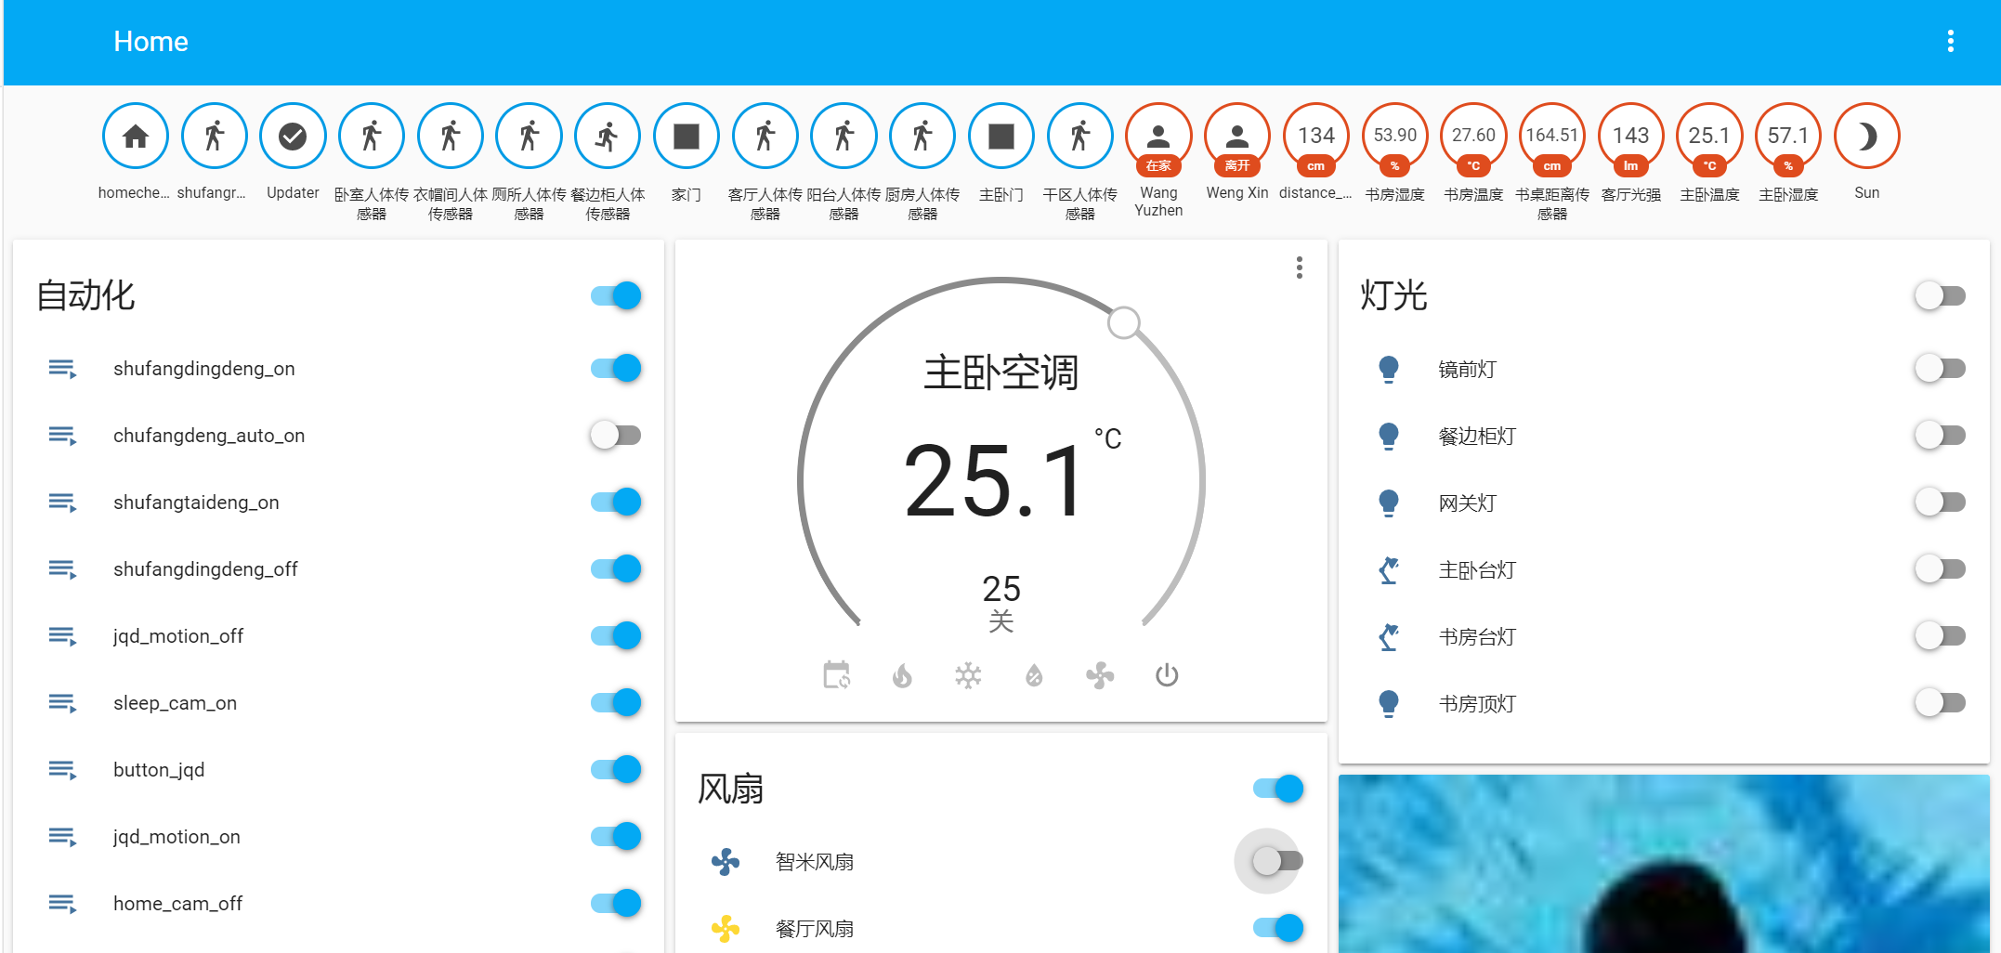Screen dimensions: 2001x953
Task: Turn on the 餐边柜灯 light
Action: pyautogui.click(x=1941, y=435)
